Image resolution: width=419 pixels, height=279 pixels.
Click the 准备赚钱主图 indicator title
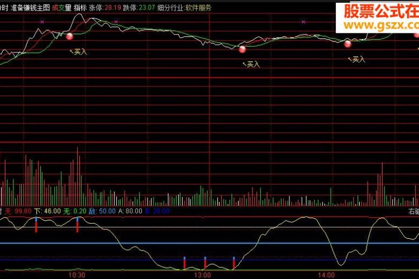coord(30,8)
